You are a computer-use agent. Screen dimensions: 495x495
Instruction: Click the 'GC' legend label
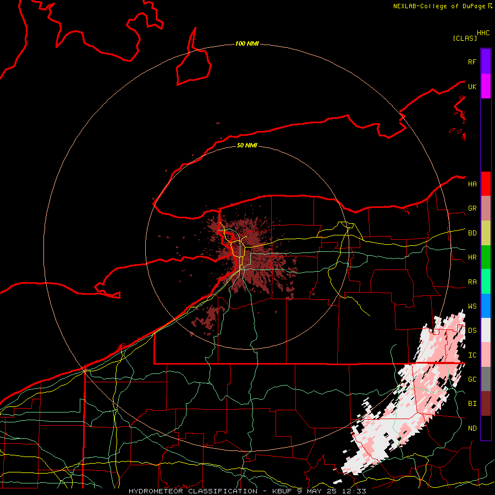(x=472, y=380)
